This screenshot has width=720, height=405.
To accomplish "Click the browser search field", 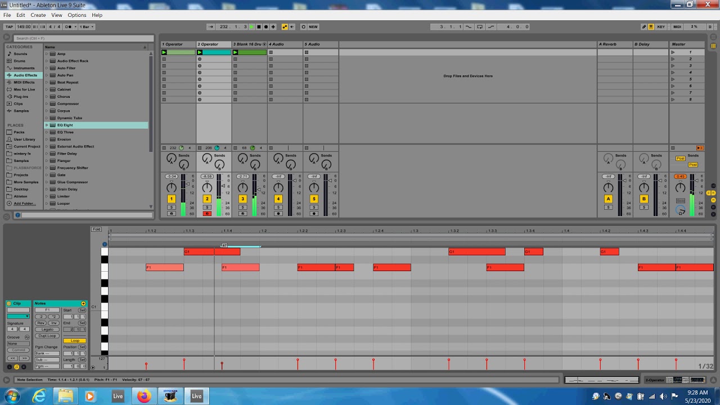I will (x=83, y=38).
